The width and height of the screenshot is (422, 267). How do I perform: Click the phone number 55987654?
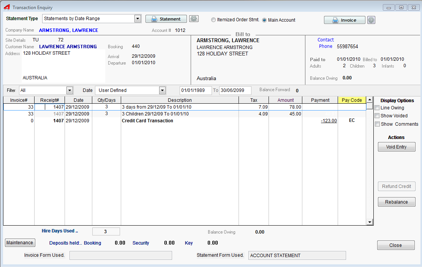348,47
